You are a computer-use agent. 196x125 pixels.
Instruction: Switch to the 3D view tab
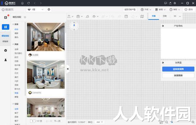175,16
